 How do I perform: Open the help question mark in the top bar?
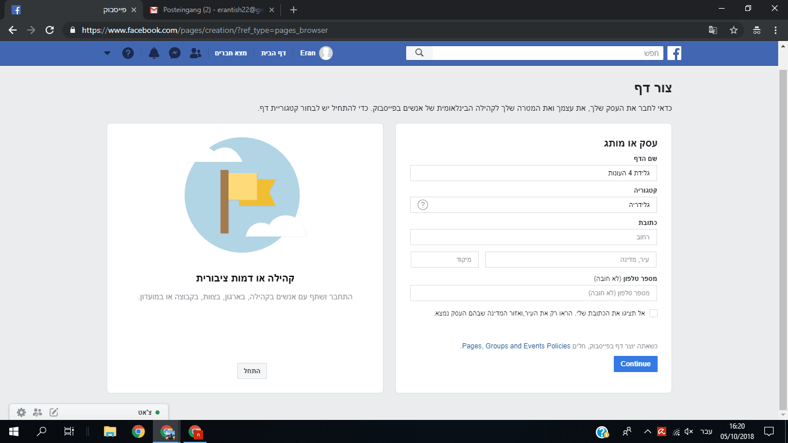tap(128, 53)
